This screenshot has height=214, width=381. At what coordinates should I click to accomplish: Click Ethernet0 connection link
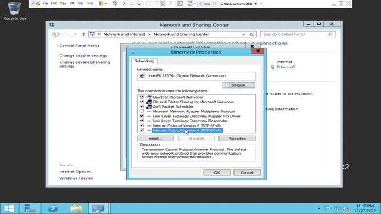click(286, 67)
